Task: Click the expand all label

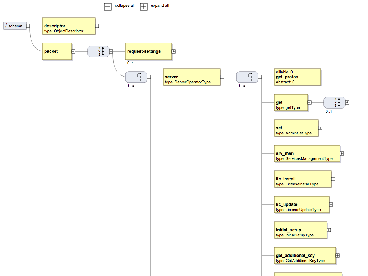Action: point(160,5)
